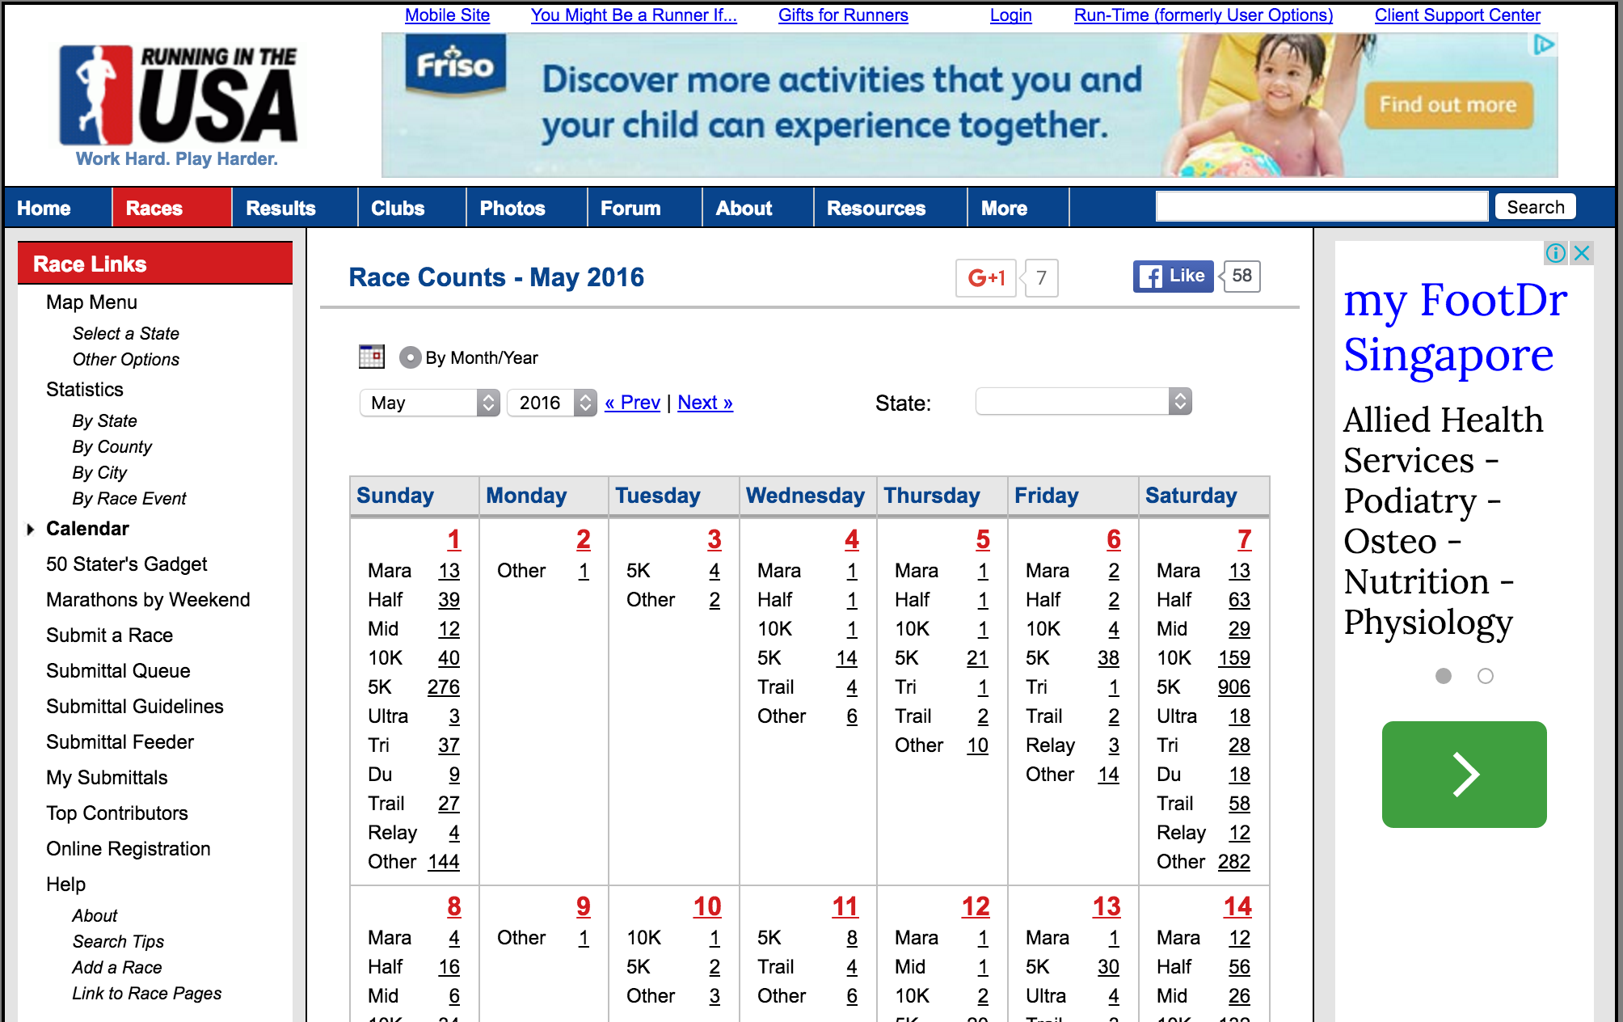
Task: Click the site search input field
Action: point(1322,207)
